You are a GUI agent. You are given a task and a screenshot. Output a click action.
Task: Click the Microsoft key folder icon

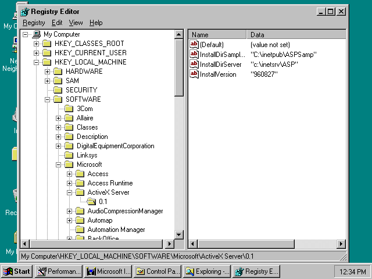[x=69, y=164]
